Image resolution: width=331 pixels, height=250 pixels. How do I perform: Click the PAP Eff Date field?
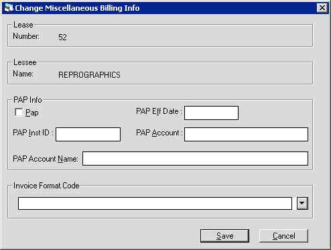point(211,113)
